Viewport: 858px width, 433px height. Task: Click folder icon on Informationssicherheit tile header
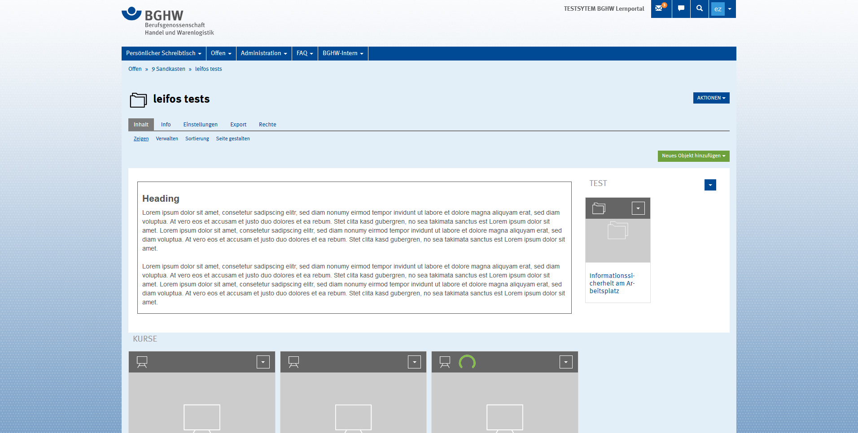point(599,208)
